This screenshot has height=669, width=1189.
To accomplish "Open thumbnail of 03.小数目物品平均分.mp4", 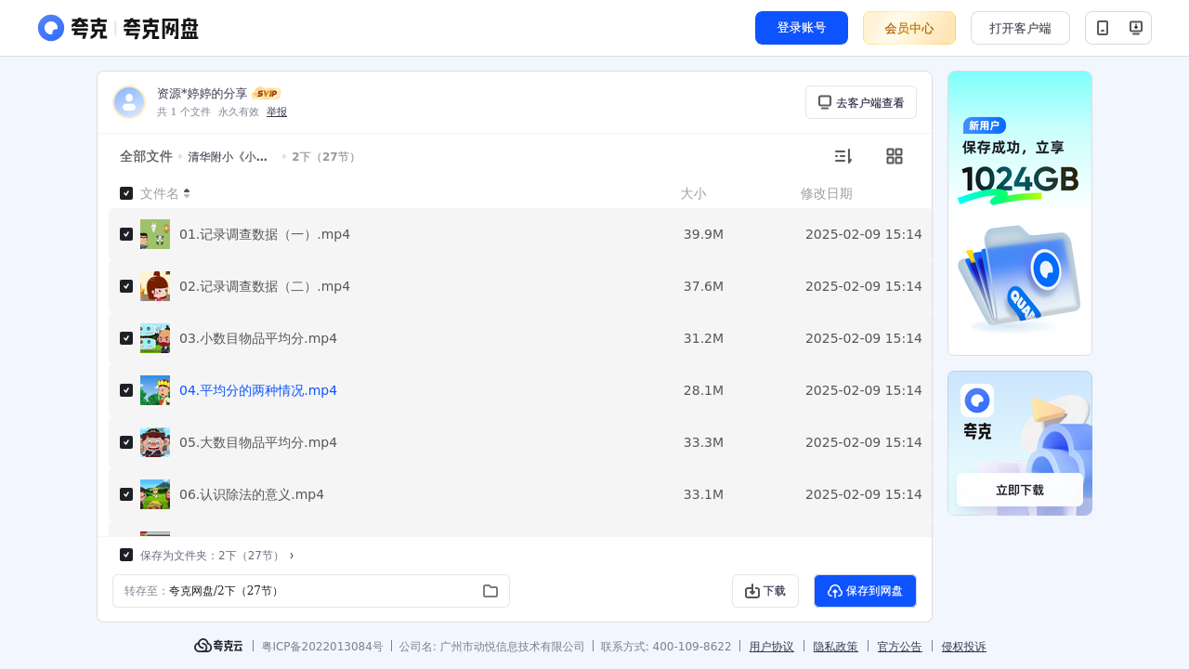I will (155, 338).
